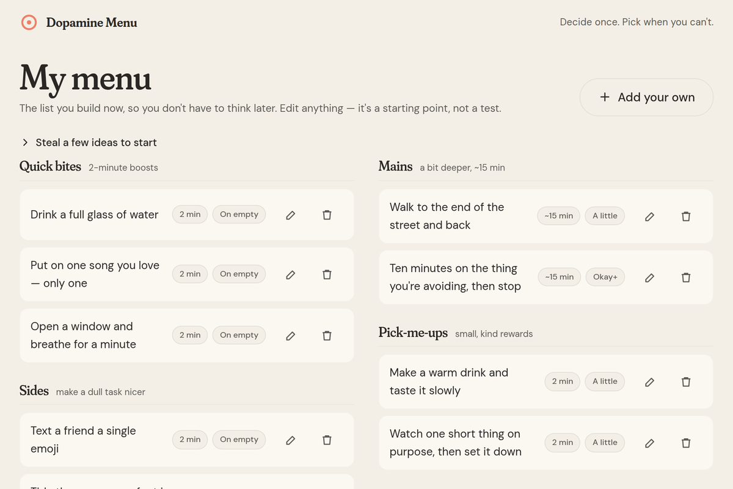The image size is (733, 489).
Task: Click '~15 min' tag on 'Ten minutes on the thing'
Action: click(x=559, y=277)
